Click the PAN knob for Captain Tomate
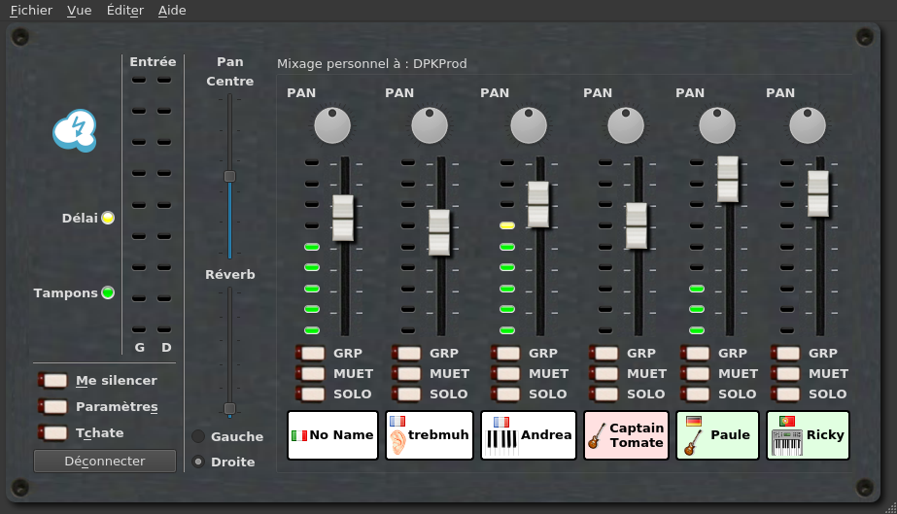Viewport: 897px width, 514px height. [626, 125]
